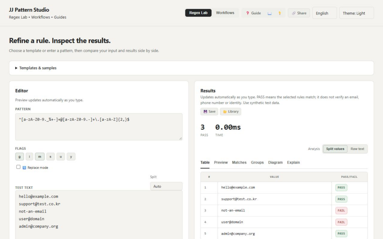This screenshot has height=239, width=383.
Task: Click the Analysis label
Action: [x=314, y=149]
